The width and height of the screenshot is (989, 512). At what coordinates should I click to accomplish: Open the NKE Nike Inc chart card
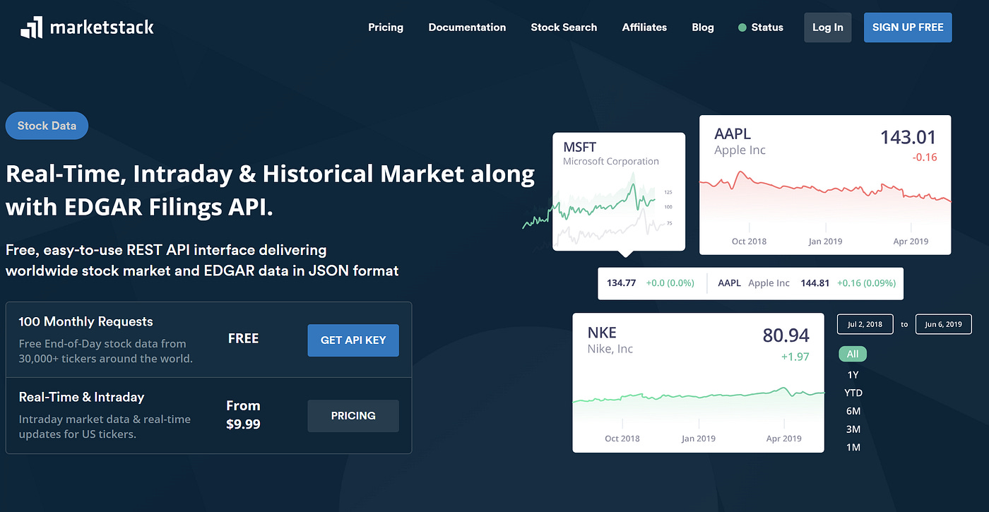[x=698, y=381]
